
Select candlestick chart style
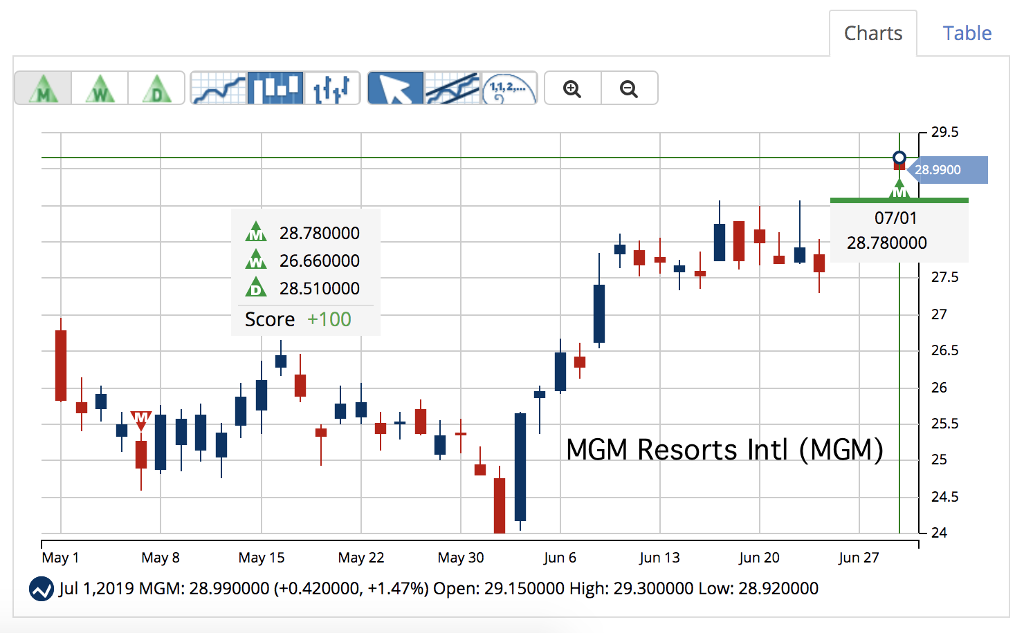(275, 88)
